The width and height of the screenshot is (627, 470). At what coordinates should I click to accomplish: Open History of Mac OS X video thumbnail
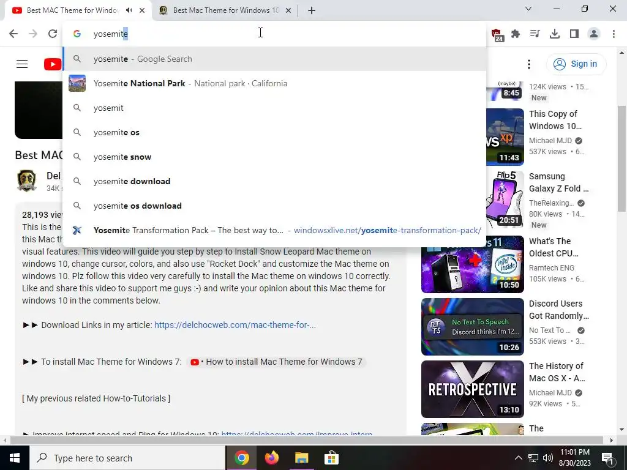point(473,389)
